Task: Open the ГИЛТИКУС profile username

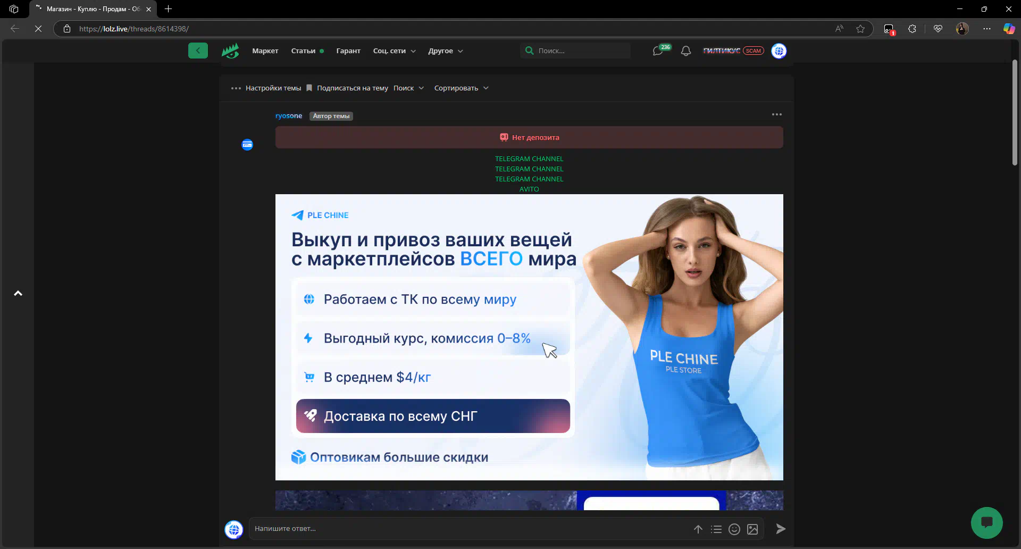Action: (722, 51)
